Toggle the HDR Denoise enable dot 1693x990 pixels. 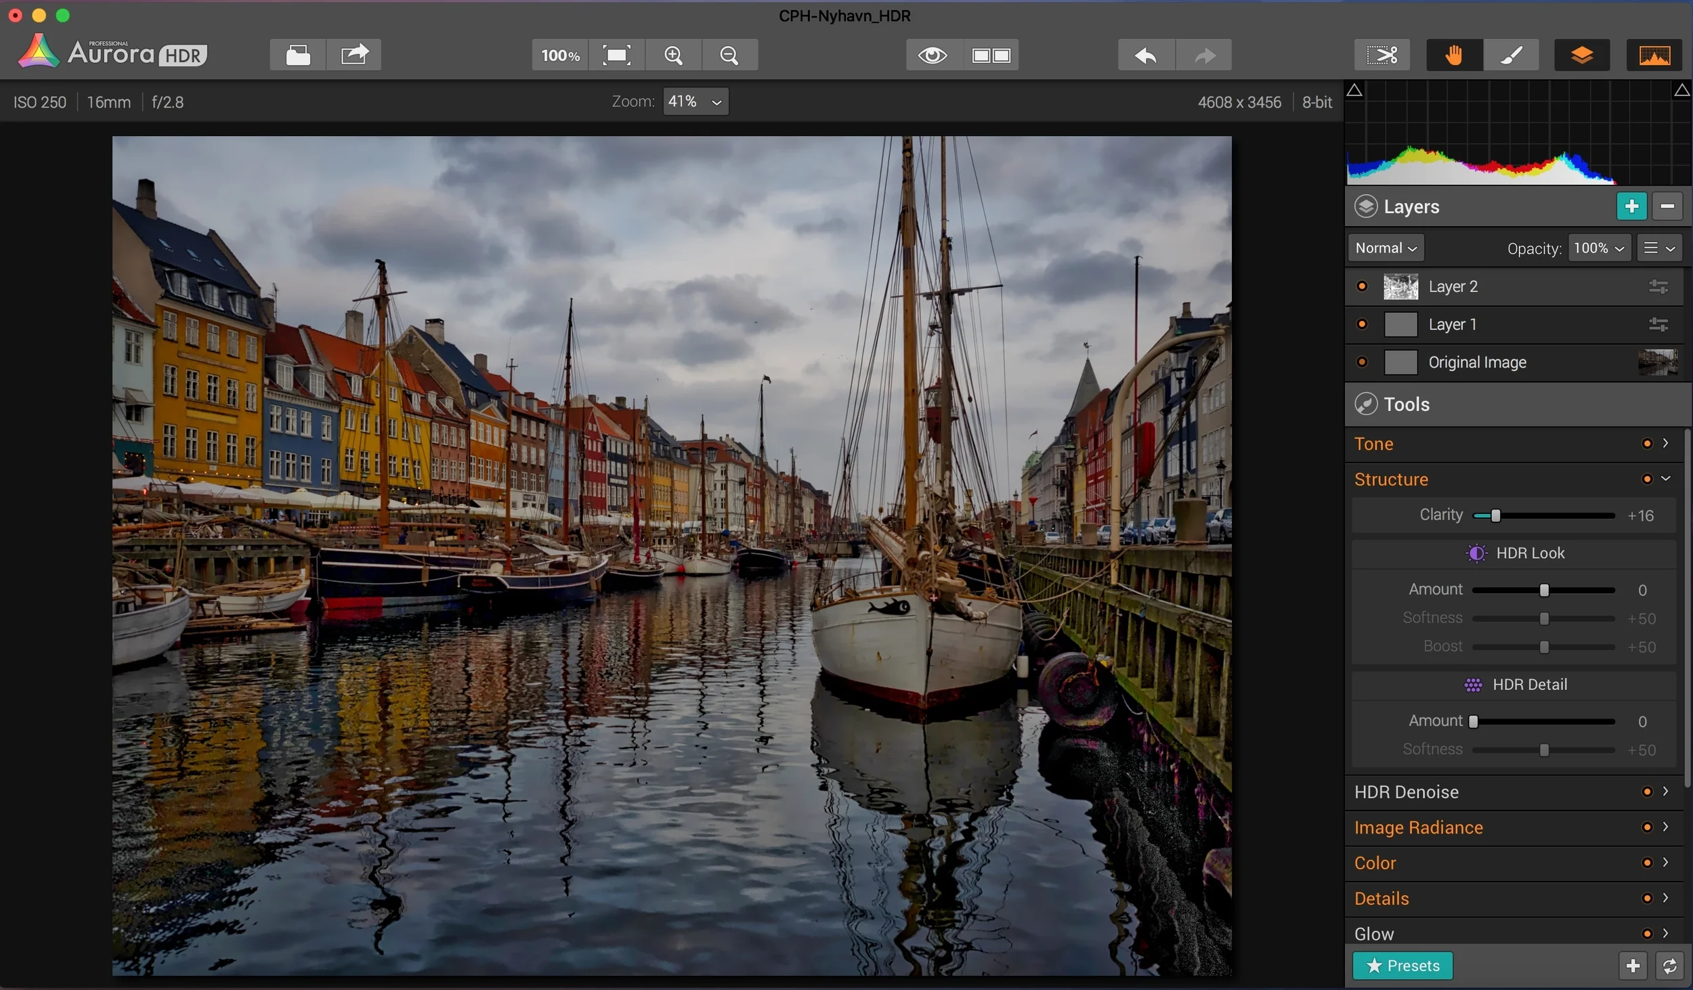[x=1648, y=792]
